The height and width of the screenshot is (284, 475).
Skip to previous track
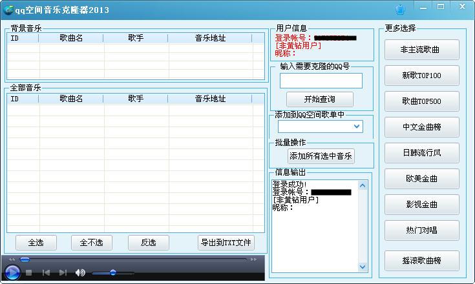(x=46, y=273)
